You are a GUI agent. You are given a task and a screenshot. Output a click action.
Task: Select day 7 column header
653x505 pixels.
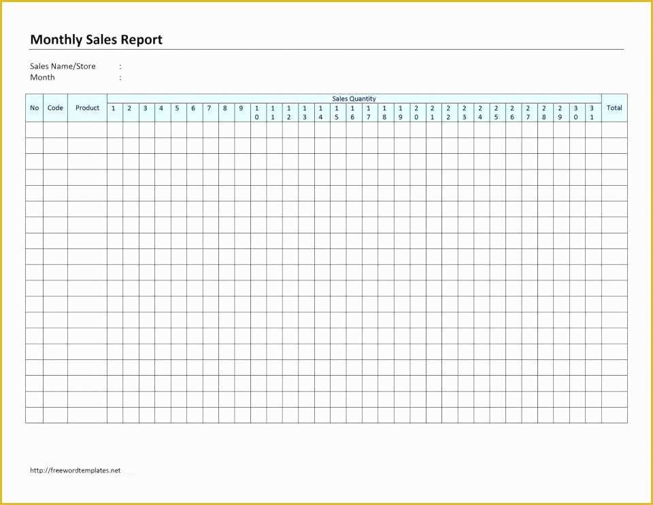pyautogui.click(x=211, y=112)
